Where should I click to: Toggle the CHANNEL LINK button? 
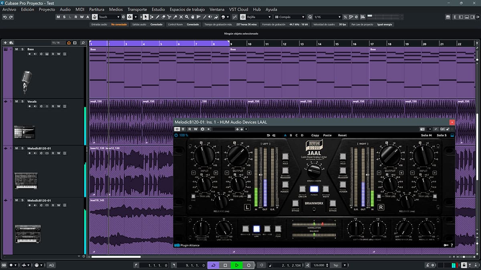click(257, 229)
